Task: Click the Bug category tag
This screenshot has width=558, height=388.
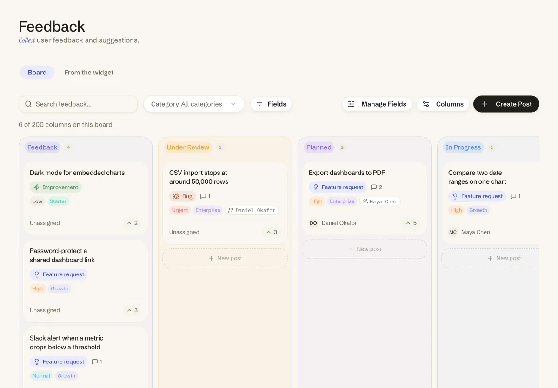Action: pos(183,196)
